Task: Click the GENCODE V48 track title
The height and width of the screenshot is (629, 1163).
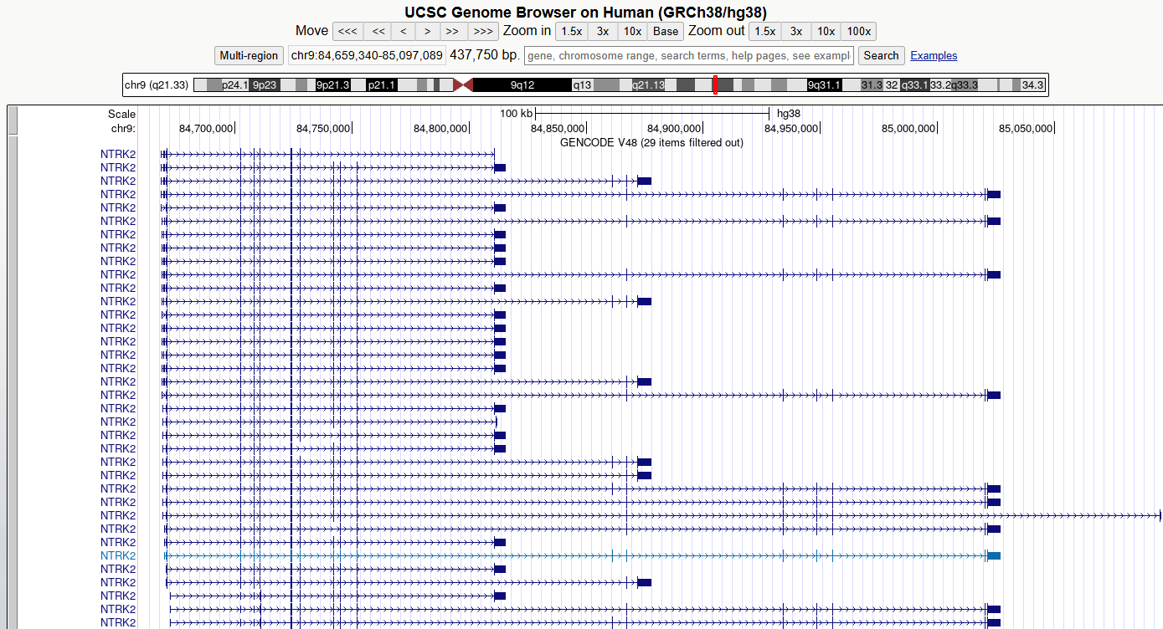Action: click(x=651, y=142)
